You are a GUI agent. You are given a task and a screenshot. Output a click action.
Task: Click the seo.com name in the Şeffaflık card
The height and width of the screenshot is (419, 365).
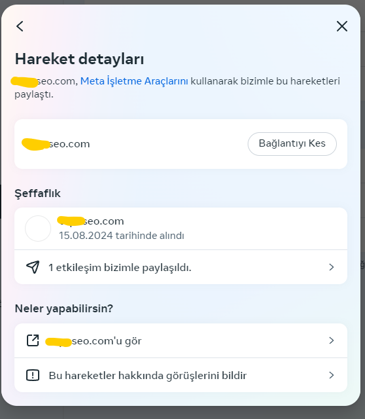click(91, 221)
